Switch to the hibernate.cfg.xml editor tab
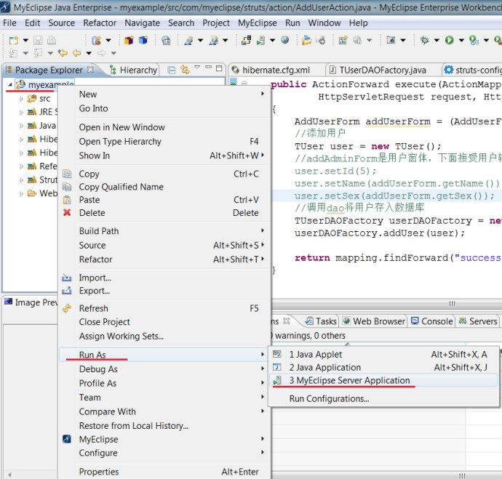The width and height of the screenshot is (502, 479). coord(276,71)
